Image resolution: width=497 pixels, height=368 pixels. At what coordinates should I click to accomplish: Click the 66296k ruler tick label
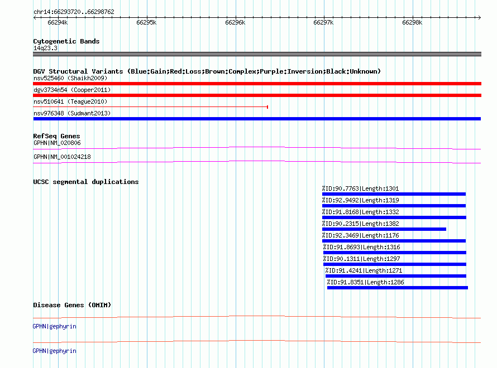point(235,22)
